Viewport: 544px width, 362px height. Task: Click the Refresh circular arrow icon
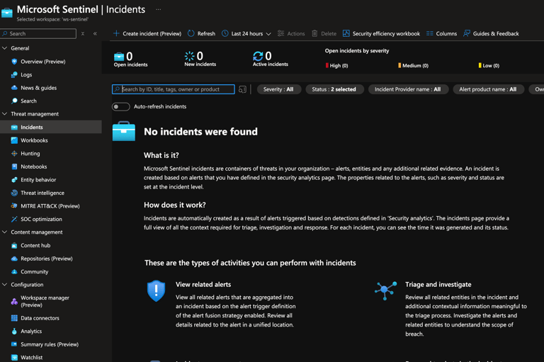click(191, 33)
